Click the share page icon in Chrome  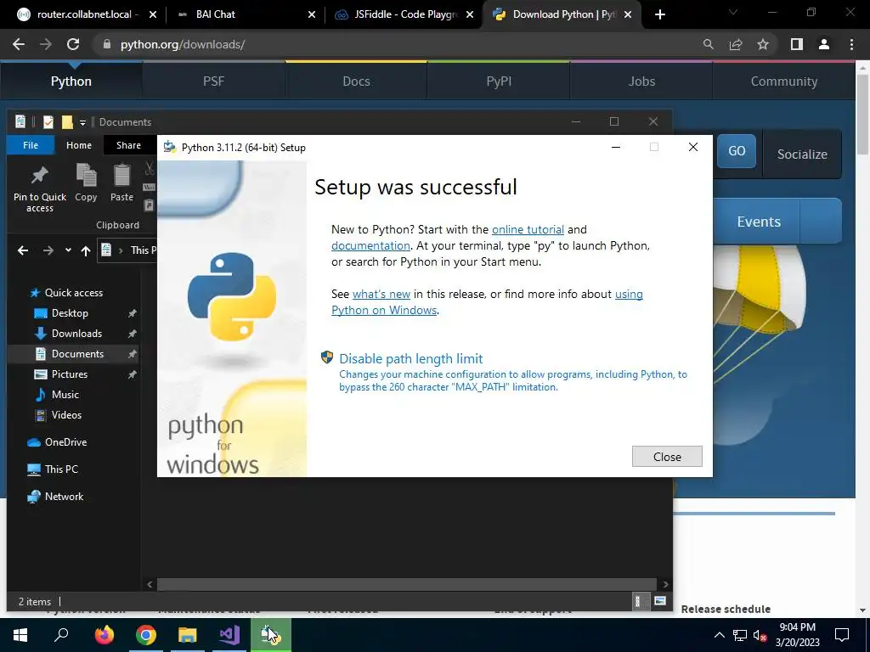tap(736, 44)
